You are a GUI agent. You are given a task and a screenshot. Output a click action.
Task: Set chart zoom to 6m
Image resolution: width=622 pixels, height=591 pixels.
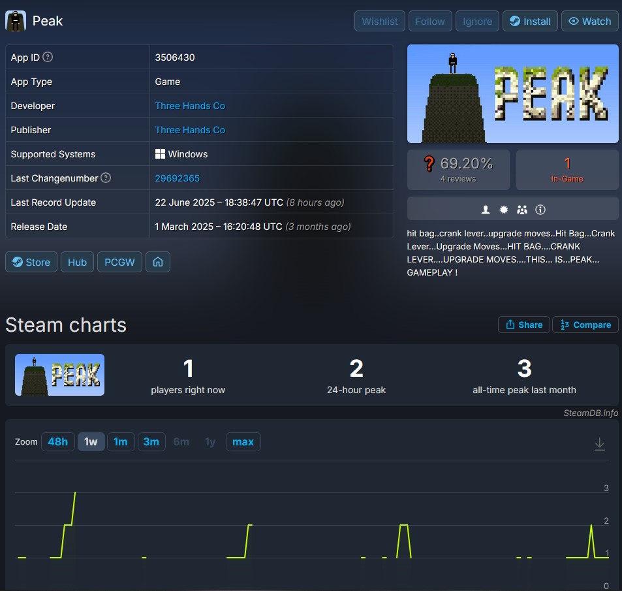(181, 441)
